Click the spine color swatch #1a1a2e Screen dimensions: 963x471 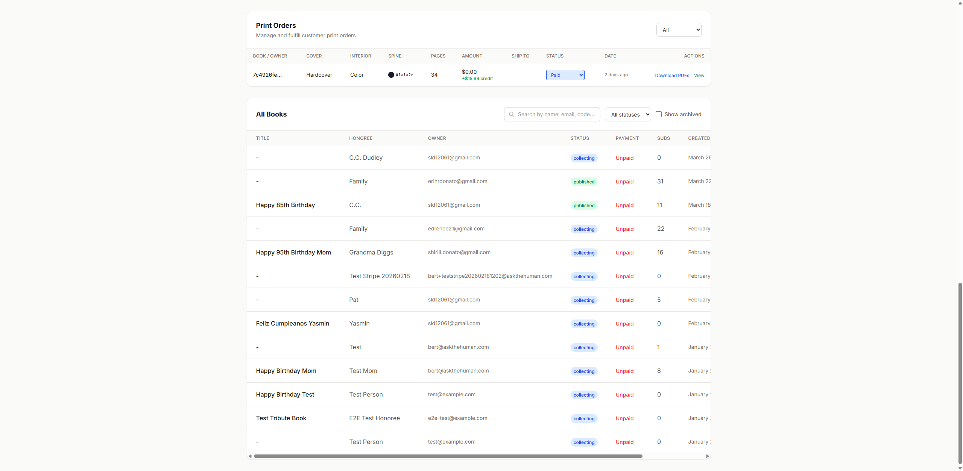[391, 75]
